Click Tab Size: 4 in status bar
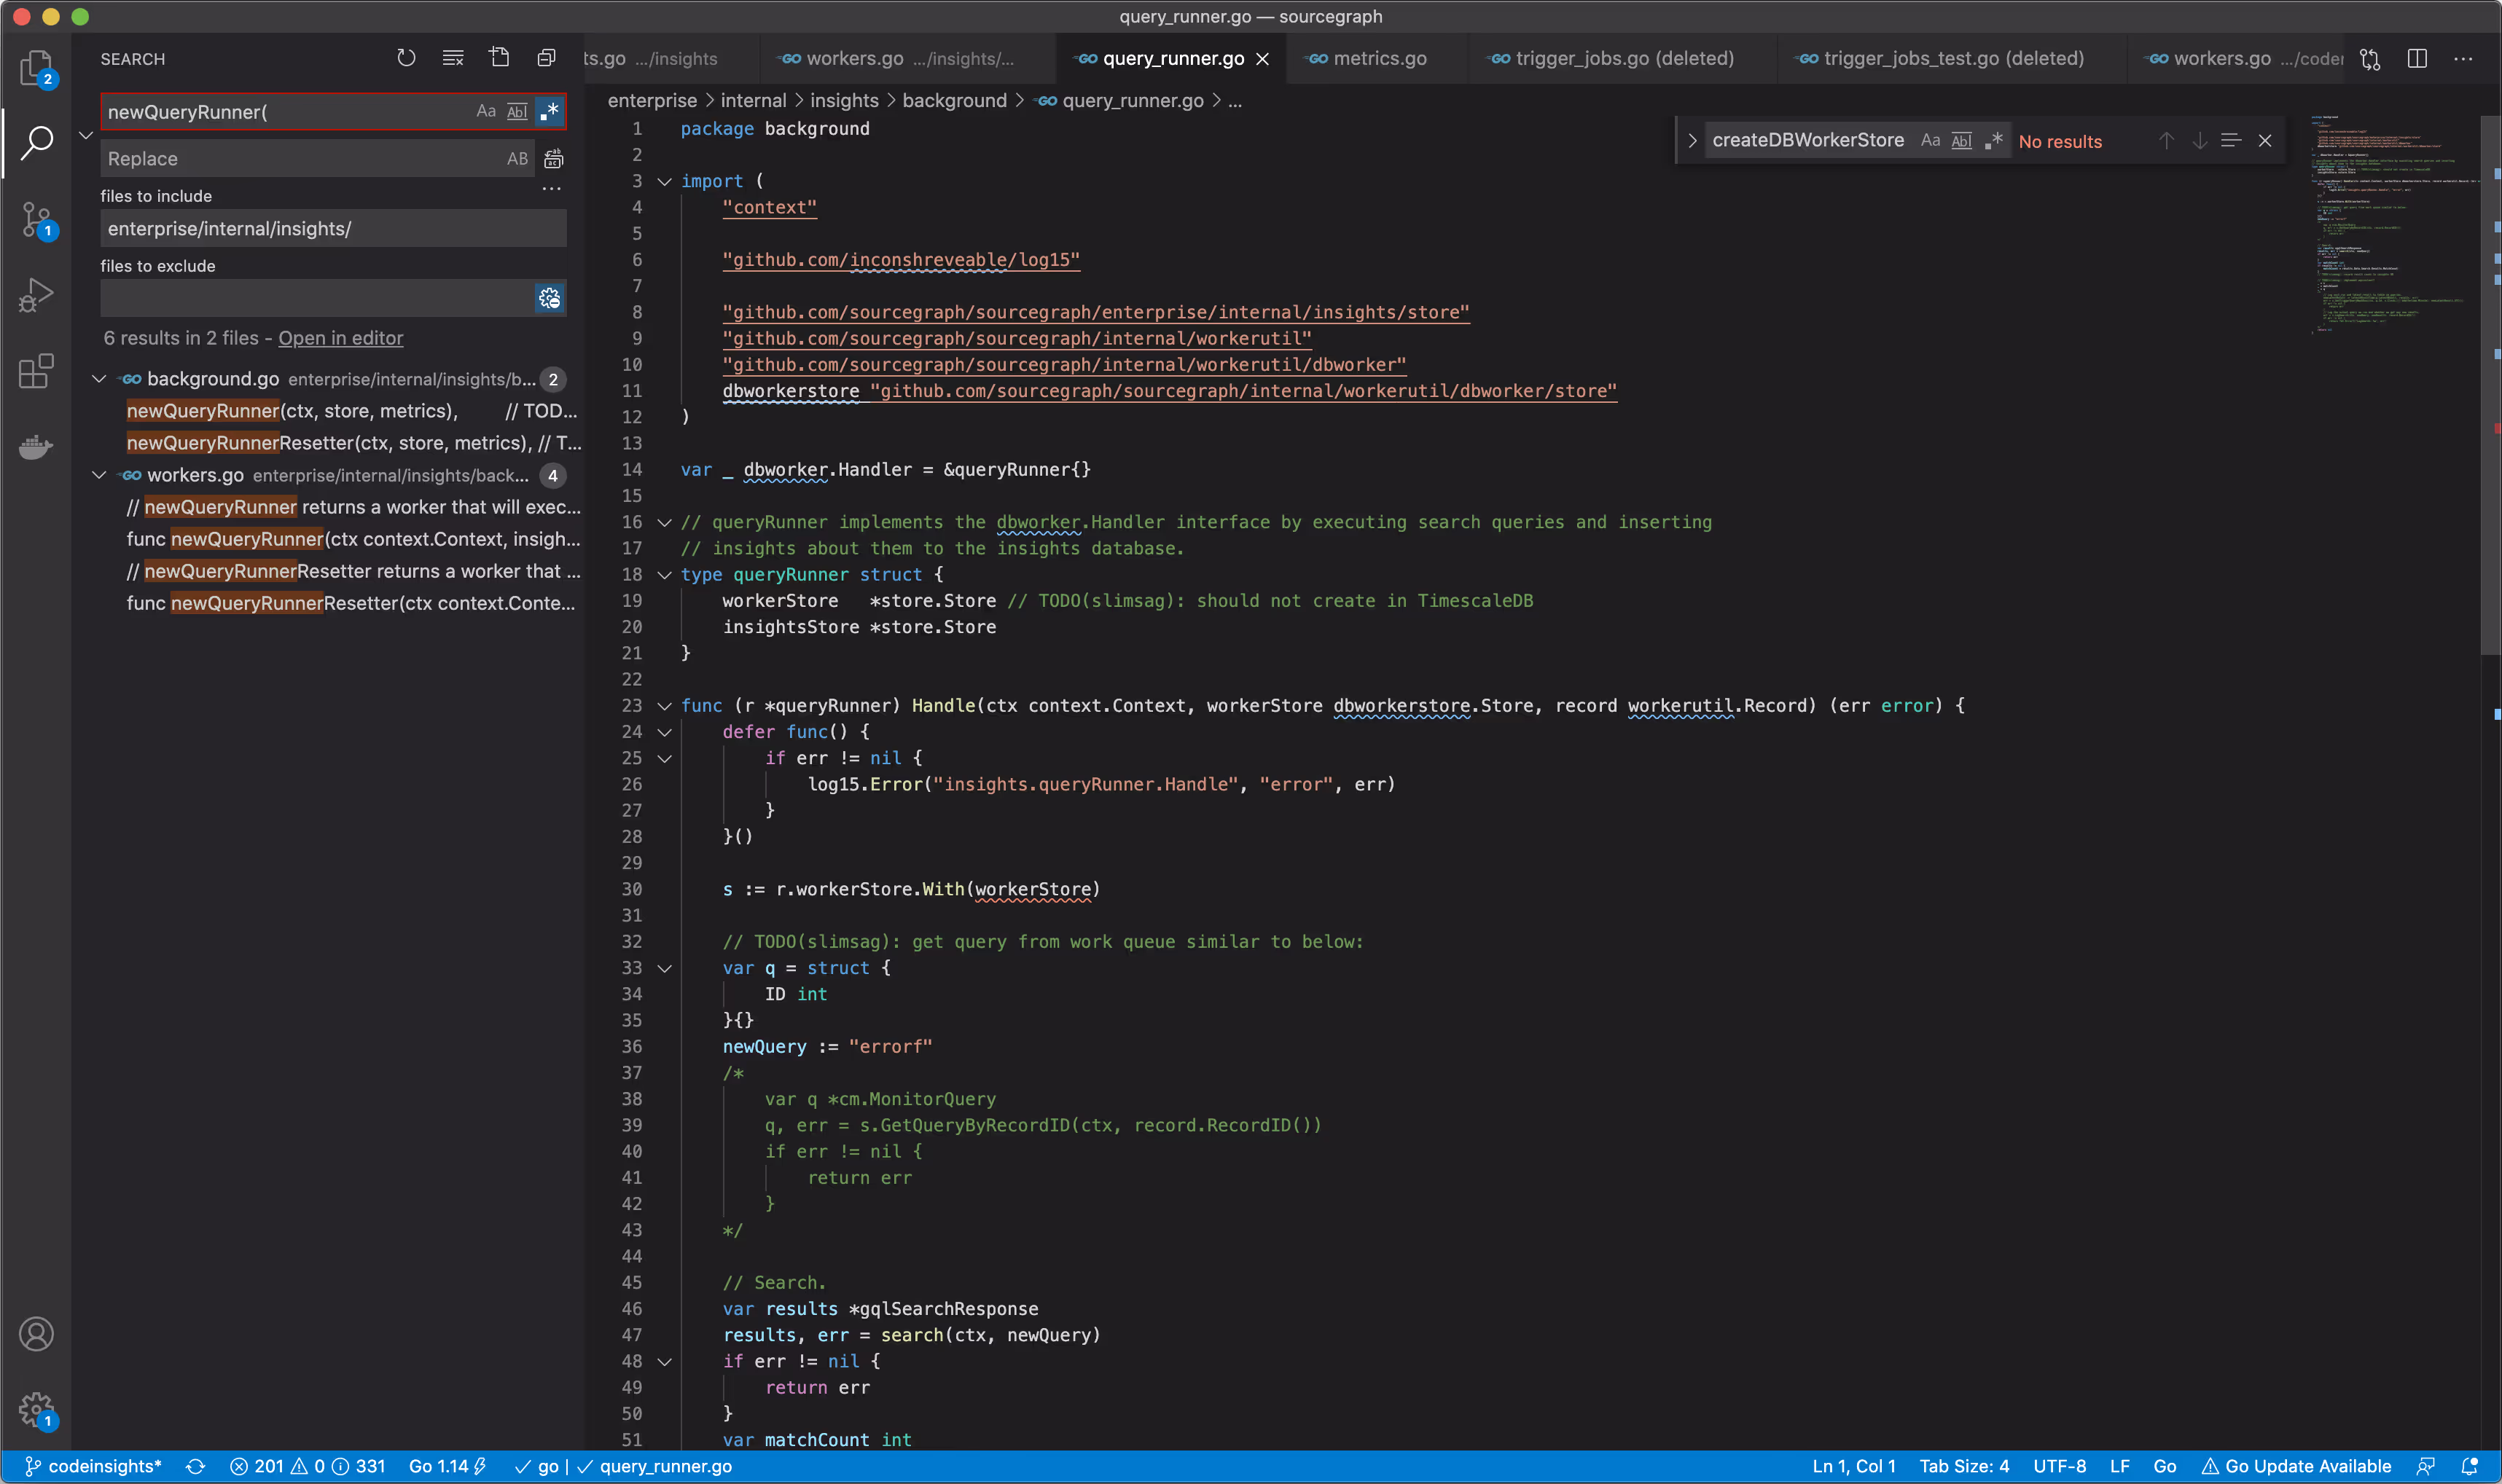2502x1484 pixels. (x=1964, y=1466)
